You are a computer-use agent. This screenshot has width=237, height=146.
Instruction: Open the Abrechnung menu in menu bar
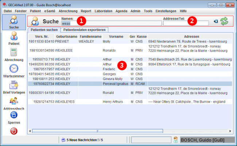pyautogui.click(x=68, y=11)
